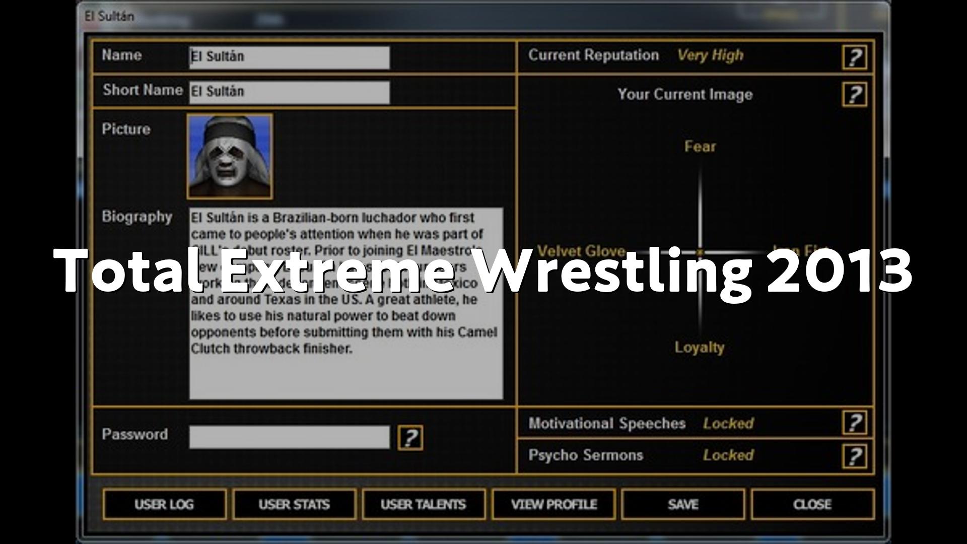Close the El Sultán dialog
The width and height of the screenshot is (967, 544).
pyautogui.click(x=812, y=504)
